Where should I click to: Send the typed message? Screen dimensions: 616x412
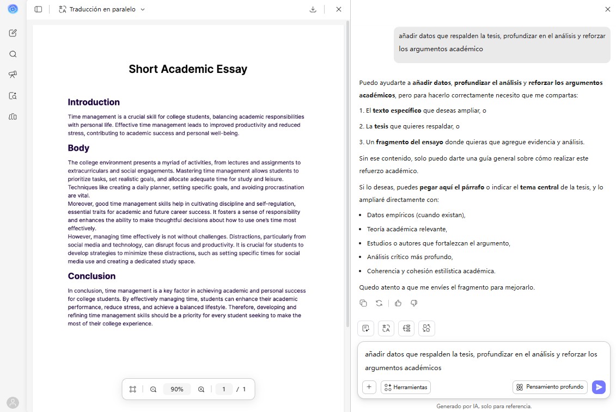pyautogui.click(x=599, y=388)
